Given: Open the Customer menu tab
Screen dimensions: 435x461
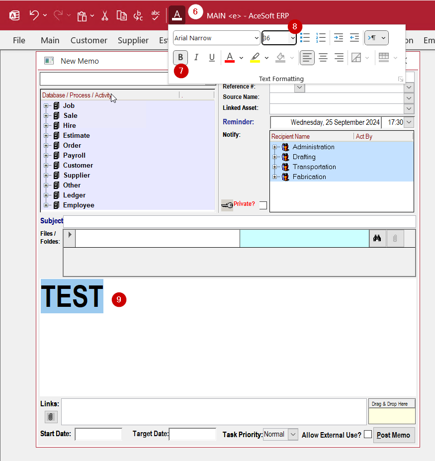Looking at the screenshot, I should [89, 40].
